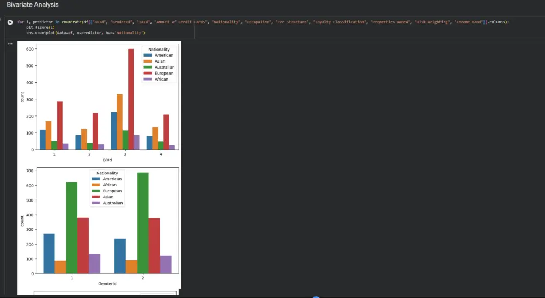Click the x-axis tick 2 on GenderId chart
The image size is (545, 298).
[143, 278]
